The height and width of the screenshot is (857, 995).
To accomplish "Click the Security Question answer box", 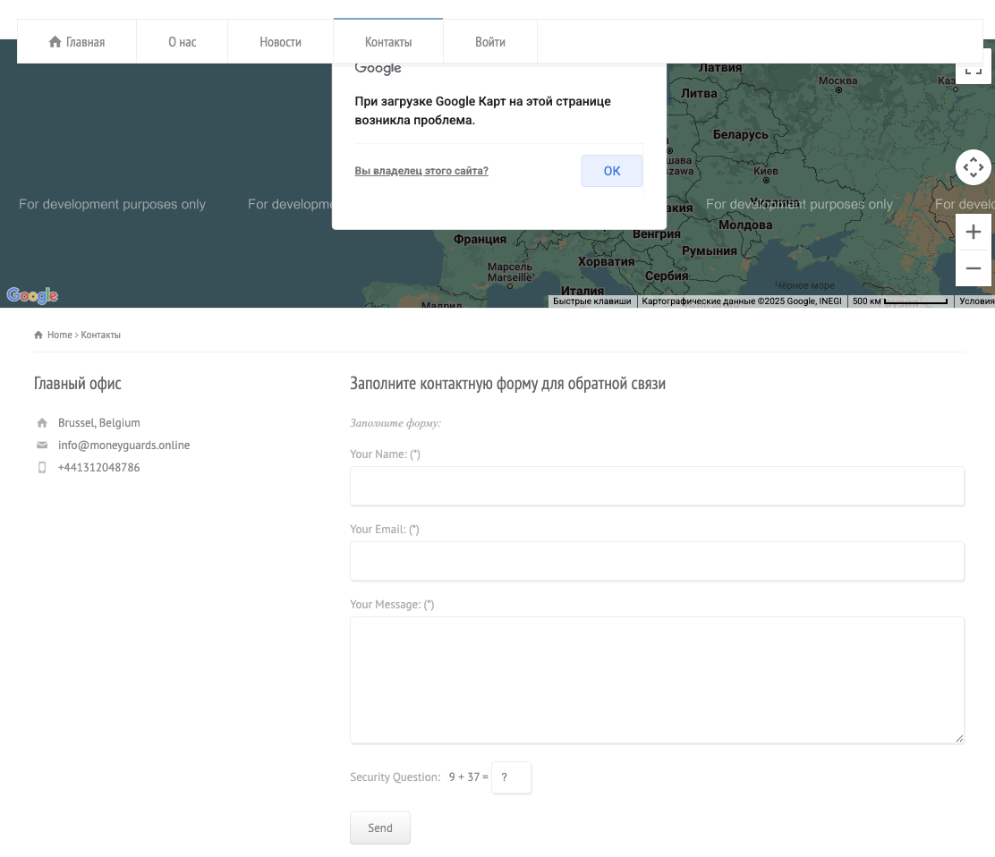I will 512,777.
